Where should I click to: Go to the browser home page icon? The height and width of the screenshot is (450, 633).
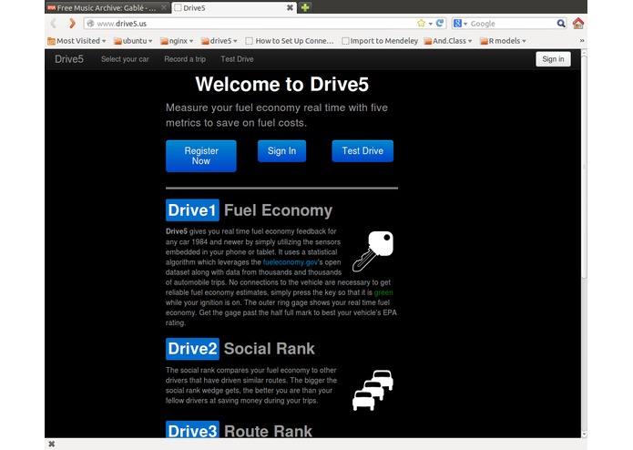578,24
